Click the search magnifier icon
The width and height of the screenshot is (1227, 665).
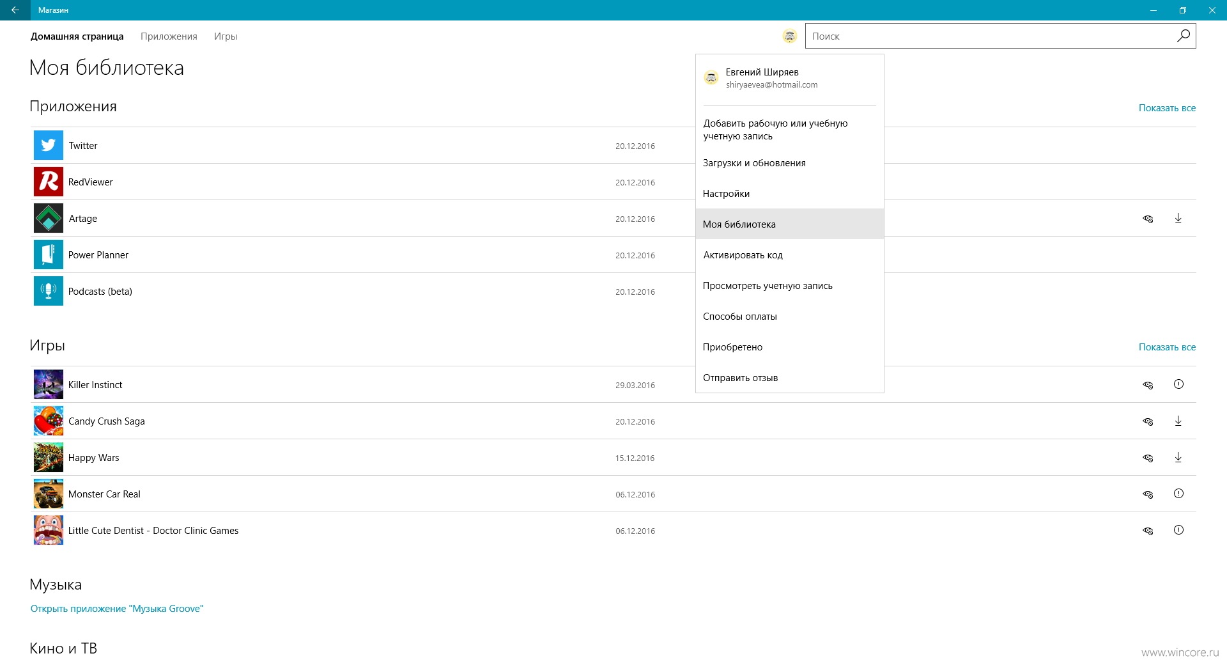pyautogui.click(x=1183, y=36)
